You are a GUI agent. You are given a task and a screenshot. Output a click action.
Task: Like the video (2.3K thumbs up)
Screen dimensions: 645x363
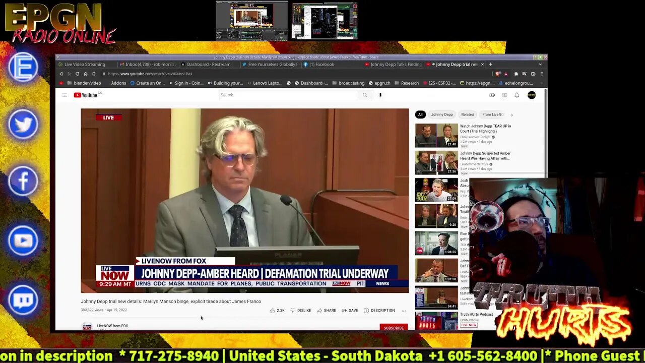click(277, 311)
